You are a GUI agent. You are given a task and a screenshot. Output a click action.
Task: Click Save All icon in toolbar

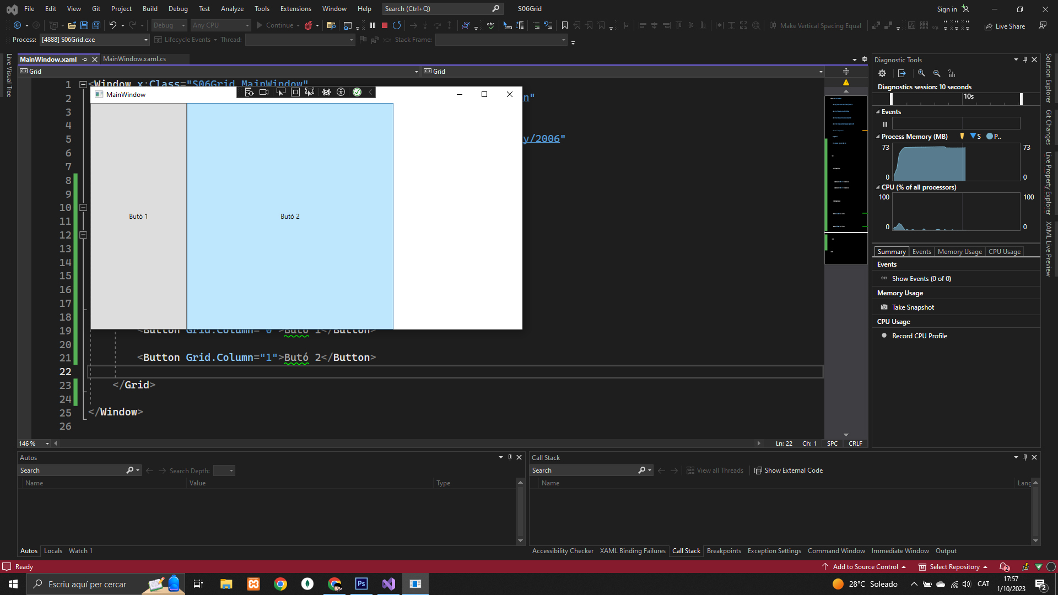[x=96, y=25]
